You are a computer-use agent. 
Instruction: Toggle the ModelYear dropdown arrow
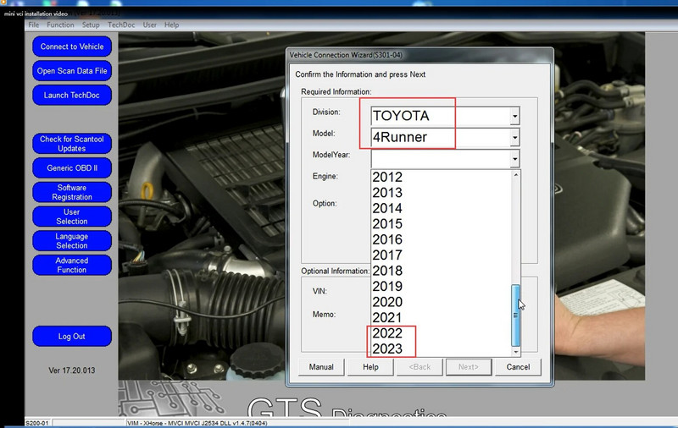tap(514, 159)
